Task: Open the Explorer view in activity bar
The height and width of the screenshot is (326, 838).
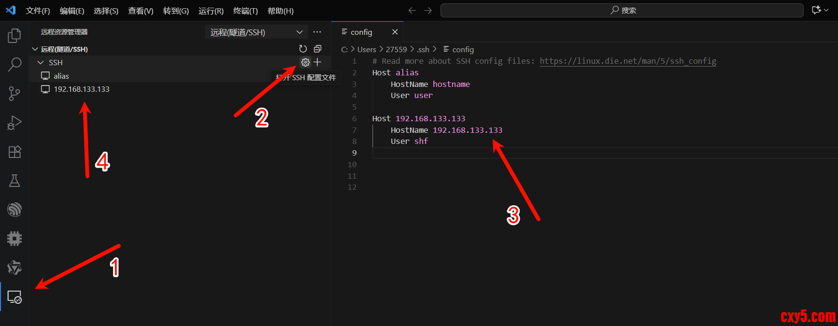Action: click(x=14, y=35)
